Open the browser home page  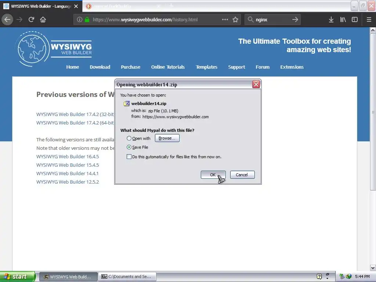[x=43, y=19]
